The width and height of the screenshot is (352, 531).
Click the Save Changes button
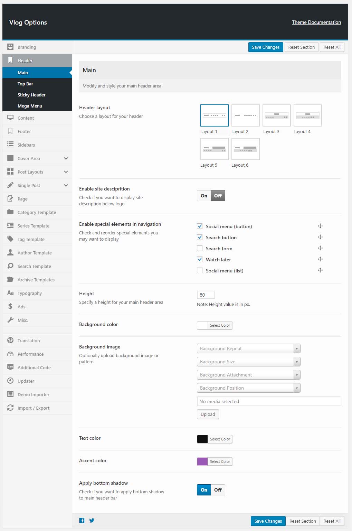point(265,47)
